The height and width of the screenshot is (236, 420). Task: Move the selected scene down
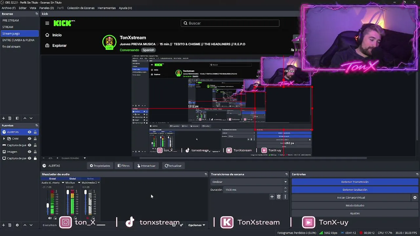point(31,118)
